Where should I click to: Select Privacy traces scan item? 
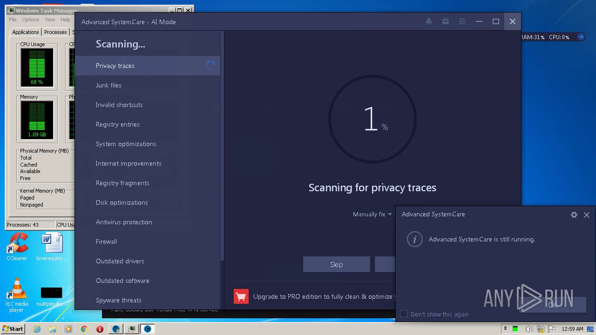(147, 66)
